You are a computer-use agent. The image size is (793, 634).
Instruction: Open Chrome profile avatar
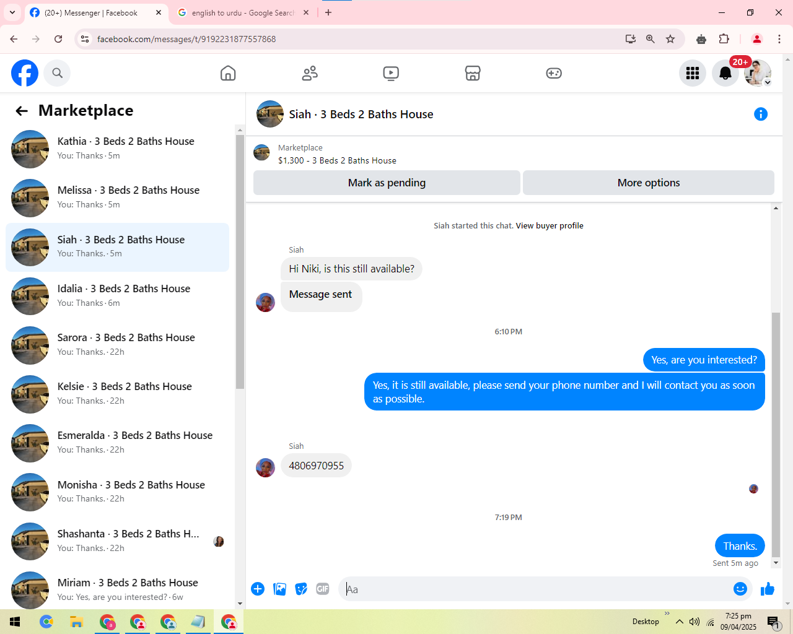point(757,39)
